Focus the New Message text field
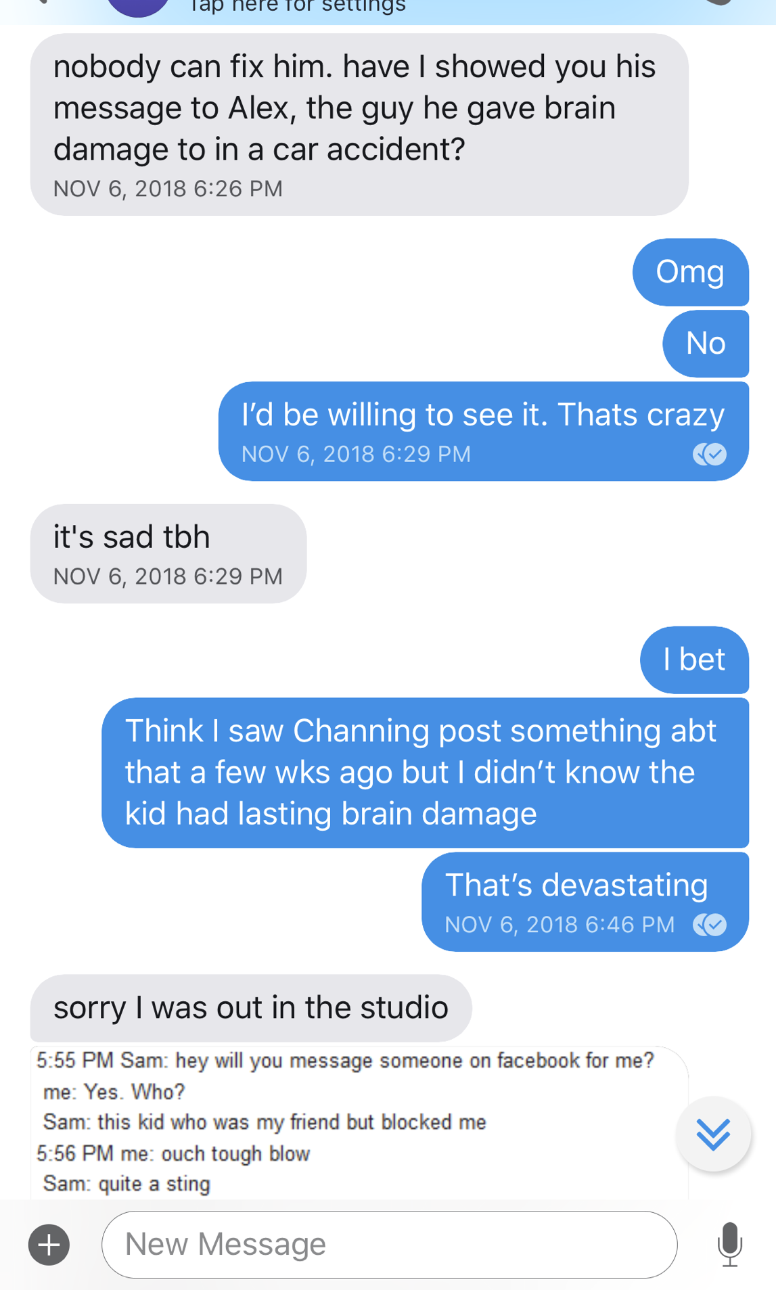This screenshot has width=776, height=1290. (x=389, y=1245)
